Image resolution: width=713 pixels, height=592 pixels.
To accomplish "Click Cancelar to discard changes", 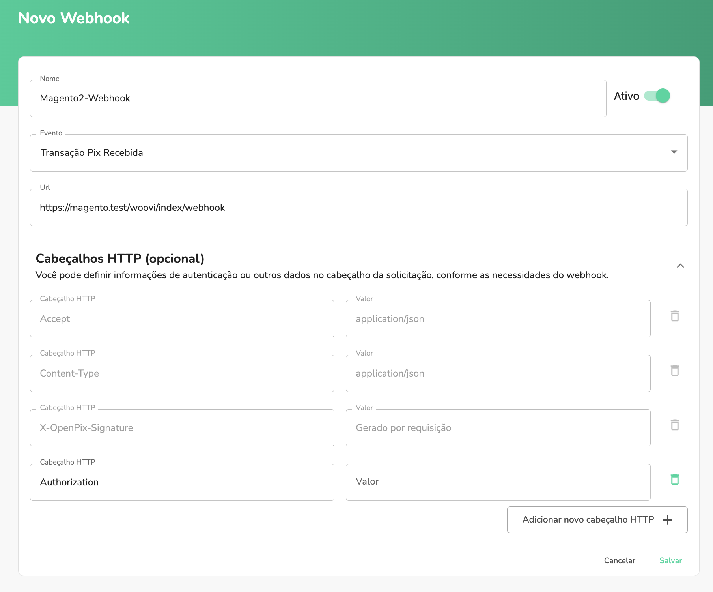I will point(619,560).
